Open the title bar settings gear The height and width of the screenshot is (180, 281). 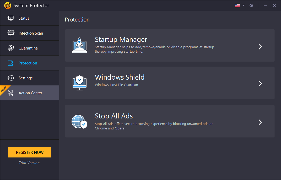[251, 5]
